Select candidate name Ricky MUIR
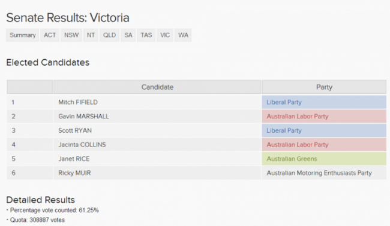This screenshot has height=226, width=390. coord(74,173)
